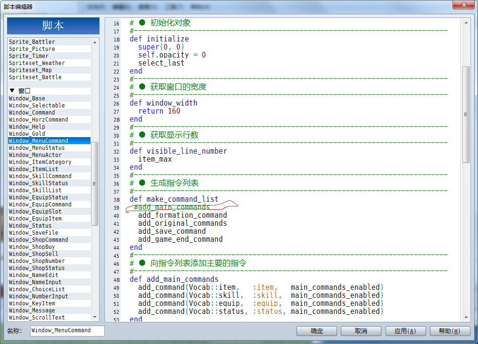Select the Window_Selectable script
This screenshot has height=344, width=478.
[49, 105]
